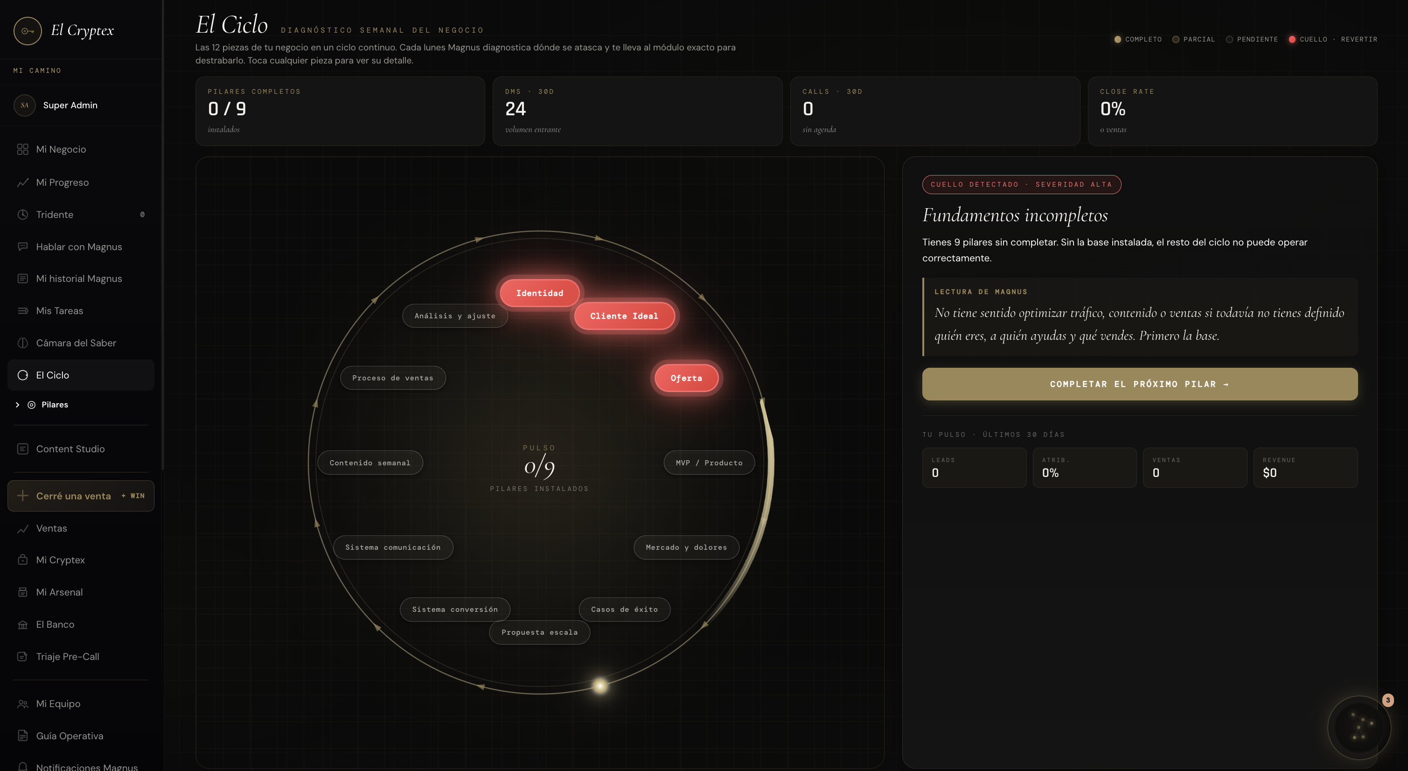
Task: Click the 0/9 Pulso center counter
Action: (539, 467)
